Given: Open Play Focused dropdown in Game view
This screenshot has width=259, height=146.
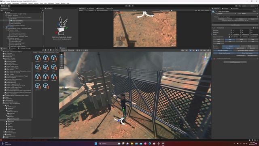Looking at the screenshot, I should (165, 11).
